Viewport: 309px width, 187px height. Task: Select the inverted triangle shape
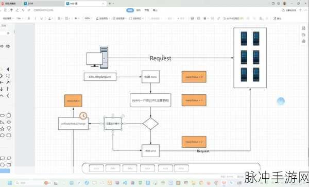9,129
